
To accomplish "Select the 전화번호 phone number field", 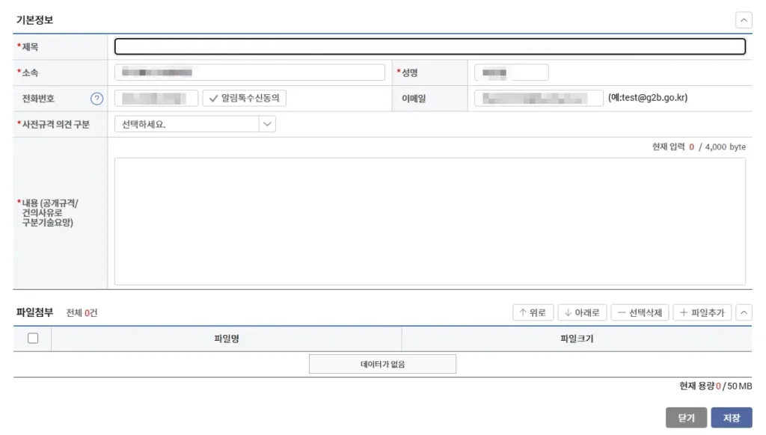I will pos(156,99).
